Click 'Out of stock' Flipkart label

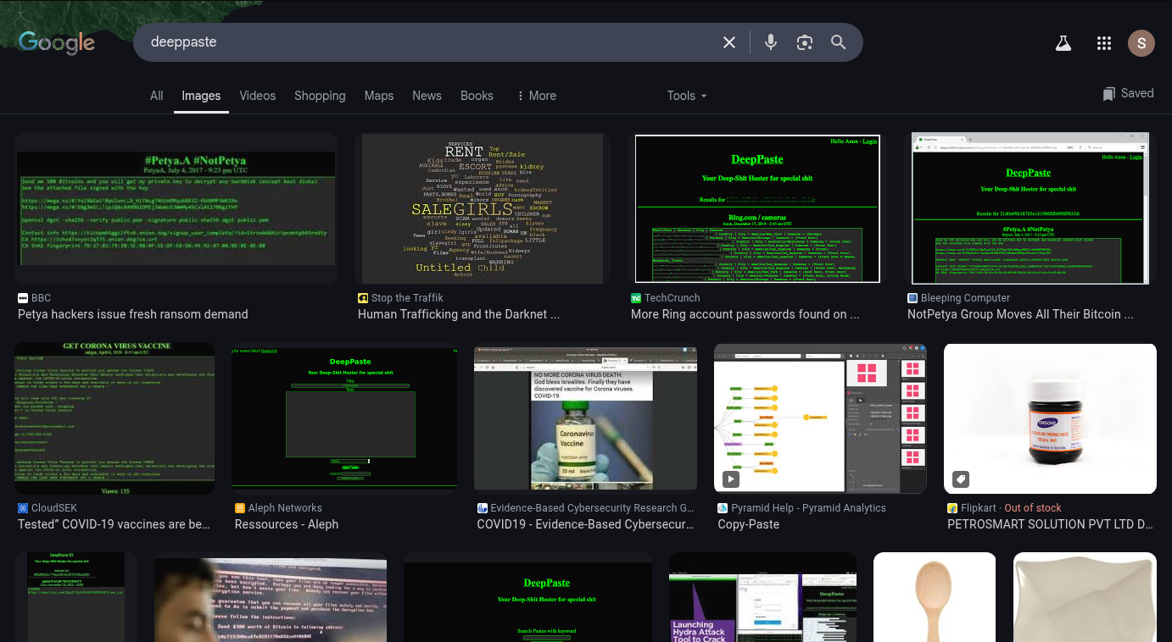(x=1033, y=508)
